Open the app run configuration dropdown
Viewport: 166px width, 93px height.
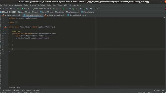click(x=25, y=9)
